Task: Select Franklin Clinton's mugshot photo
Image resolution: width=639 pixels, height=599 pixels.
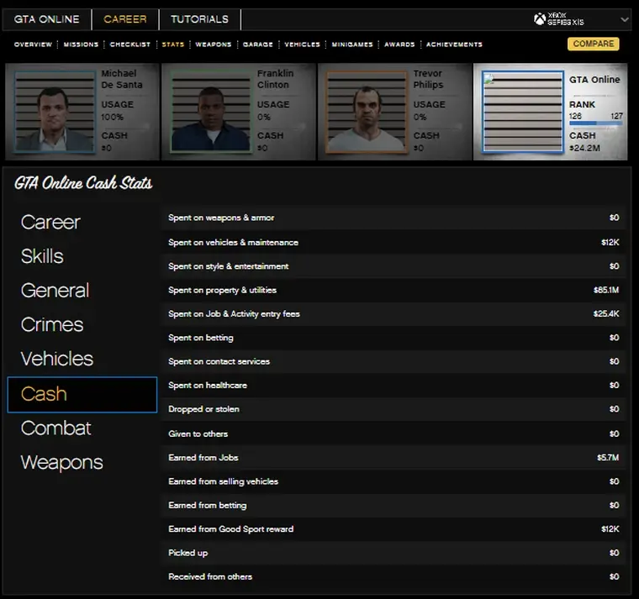Action: click(211, 111)
